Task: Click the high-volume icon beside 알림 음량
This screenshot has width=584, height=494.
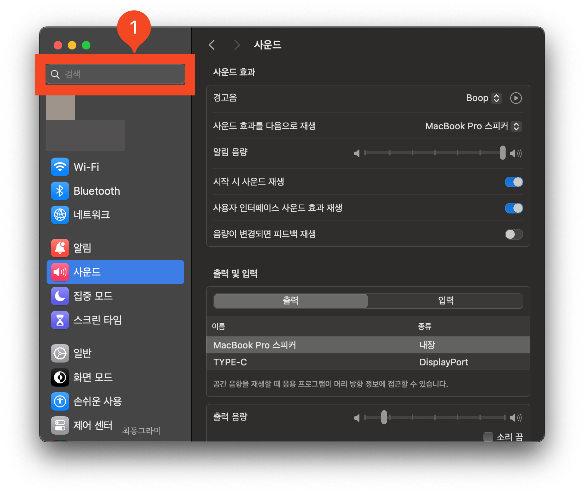Action: (516, 153)
